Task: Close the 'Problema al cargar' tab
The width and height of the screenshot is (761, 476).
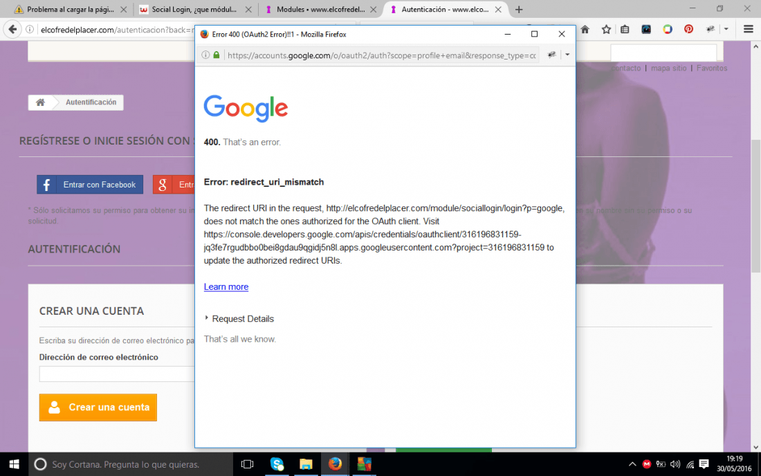Action: point(124,9)
